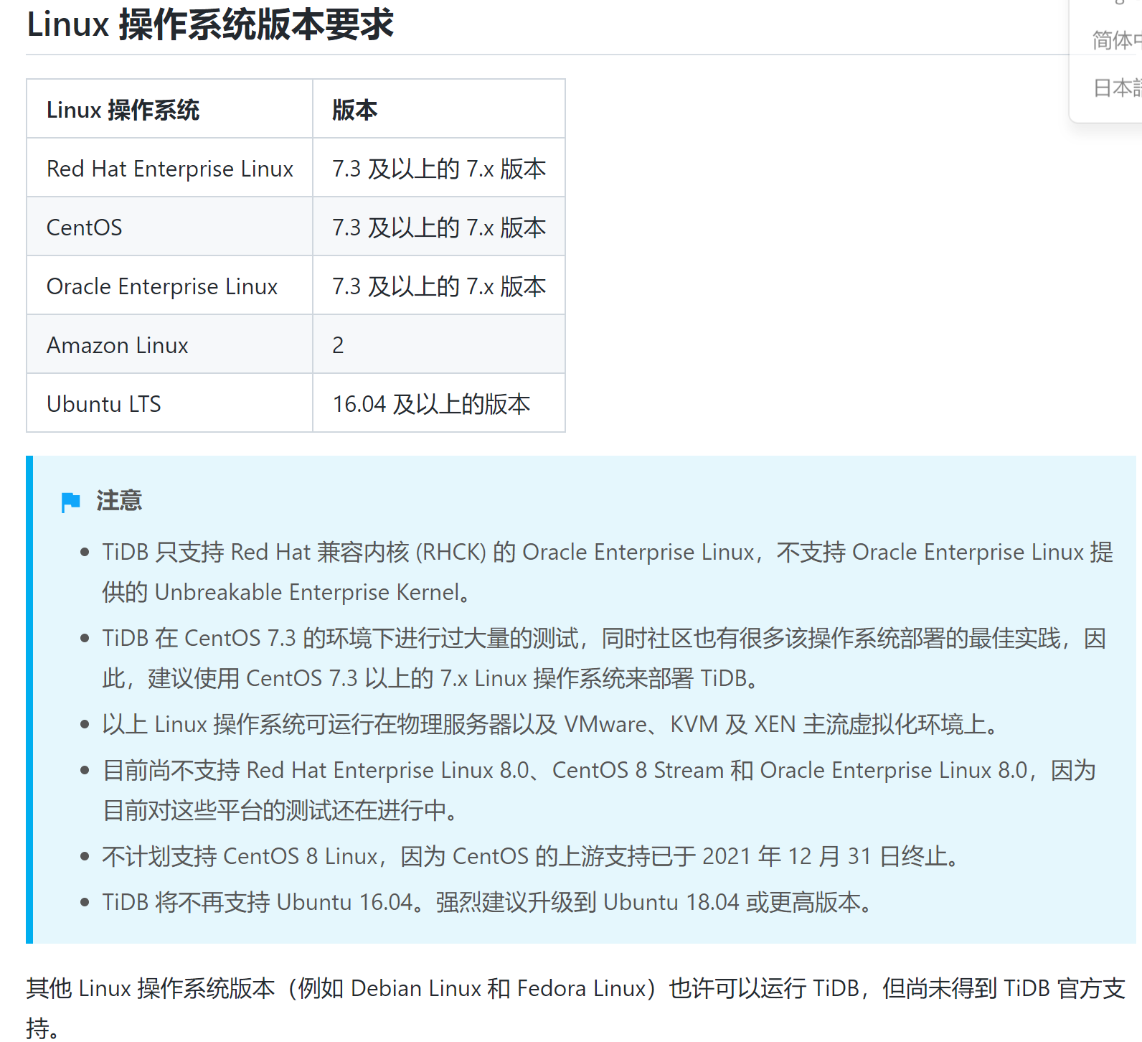Viewport: 1142px width, 1042px height.
Task: Click the note about Red Hat Enterprise Linux 8.0
Action: (599, 790)
